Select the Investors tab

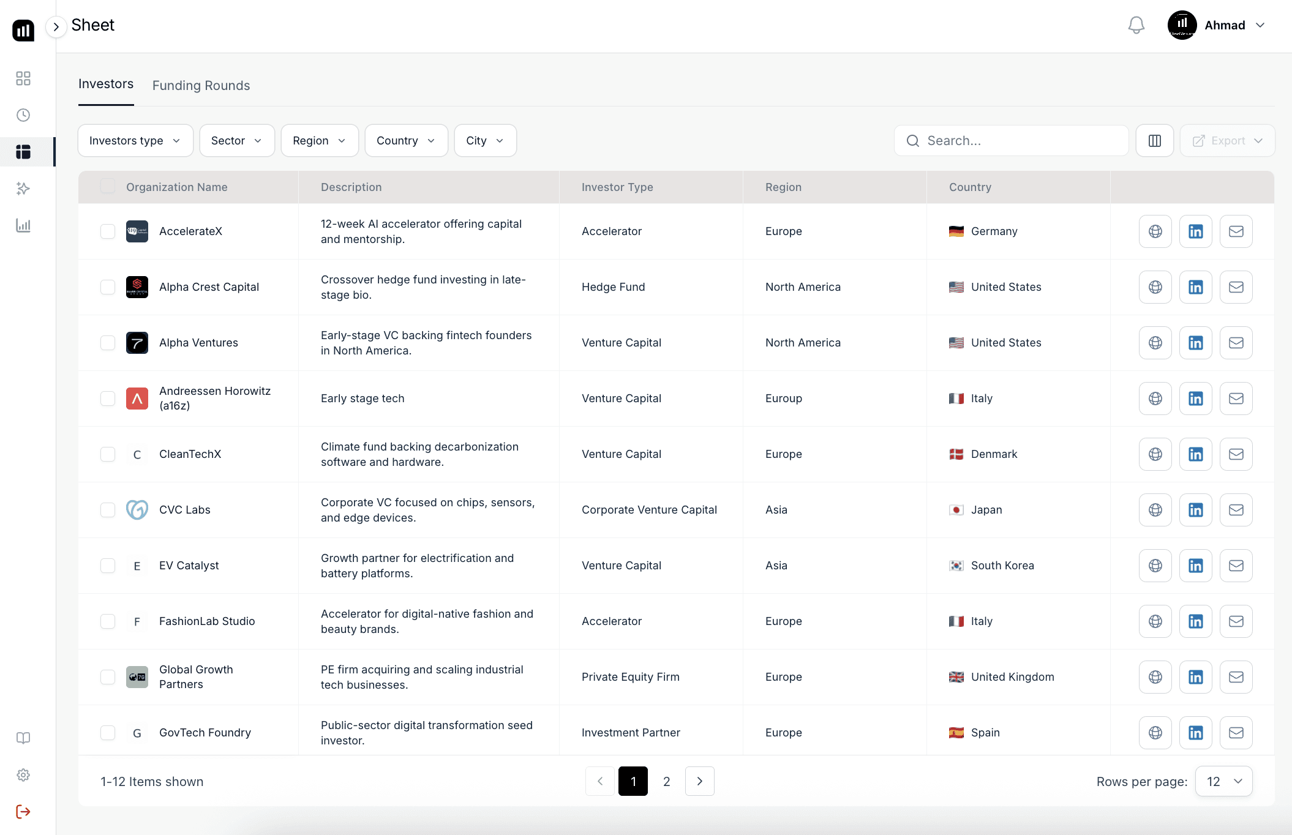106,84
